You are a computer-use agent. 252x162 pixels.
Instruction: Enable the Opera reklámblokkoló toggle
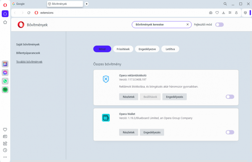pos(230,97)
